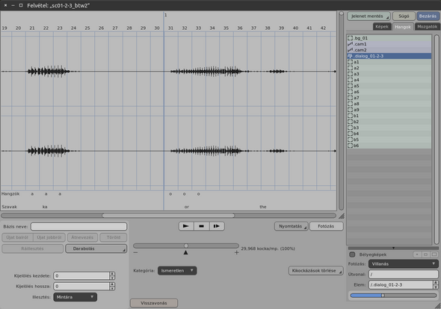
Task: Click the a5 element icon
Action: [x=350, y=86]
